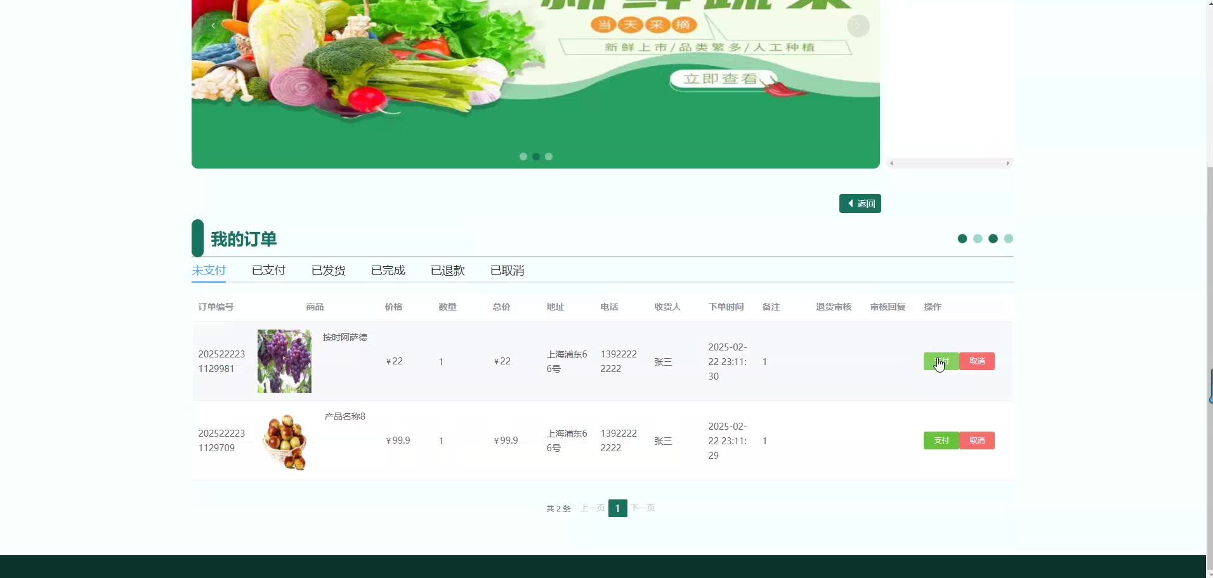This screenshot has height=578, width=1213.
Task: Switch to the 已支付 tab
Action: pos(268,271)
